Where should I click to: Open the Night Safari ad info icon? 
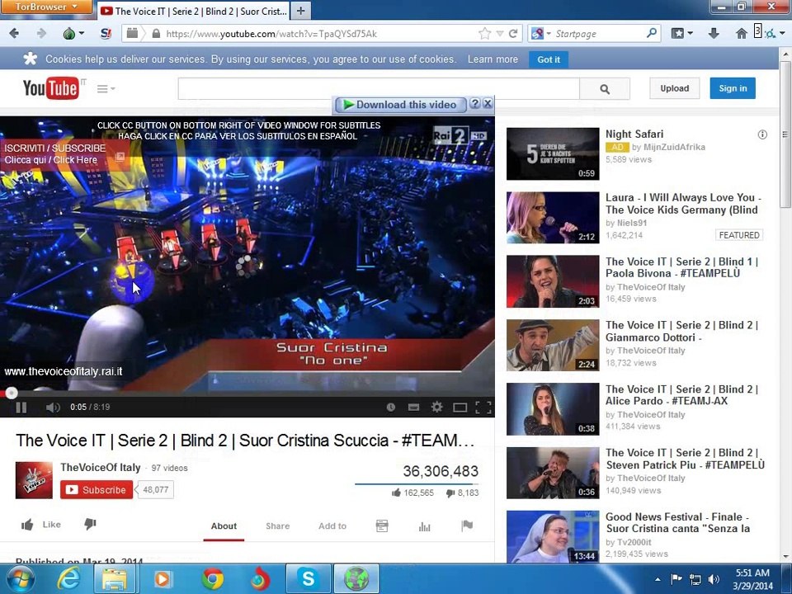click(762, 134)
